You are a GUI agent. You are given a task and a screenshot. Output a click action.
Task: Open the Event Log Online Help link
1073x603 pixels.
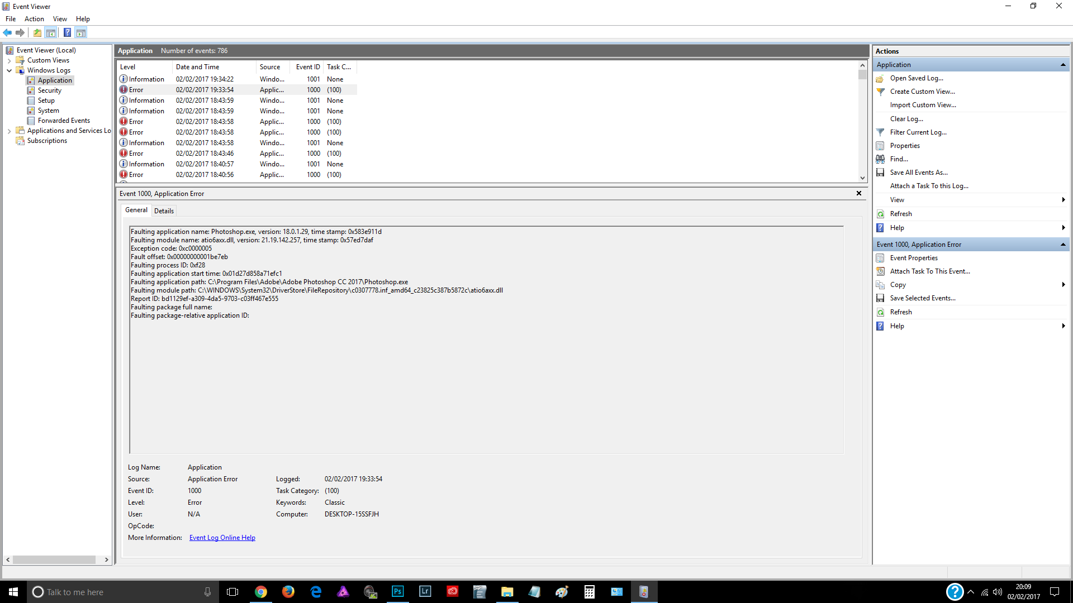[x=222, y=538]
